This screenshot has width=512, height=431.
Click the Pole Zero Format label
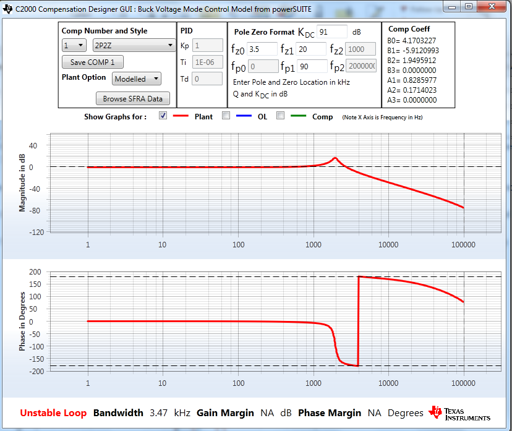[x=265, y=32]
